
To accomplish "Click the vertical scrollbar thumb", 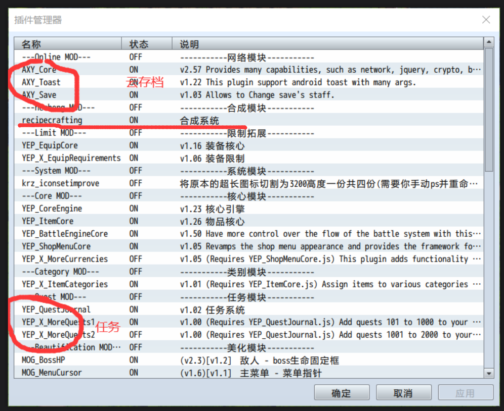I will click(489, 110).
